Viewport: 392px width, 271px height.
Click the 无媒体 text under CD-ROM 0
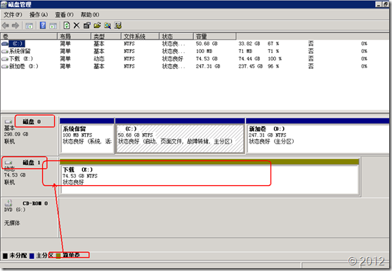(x=12, y=223)
